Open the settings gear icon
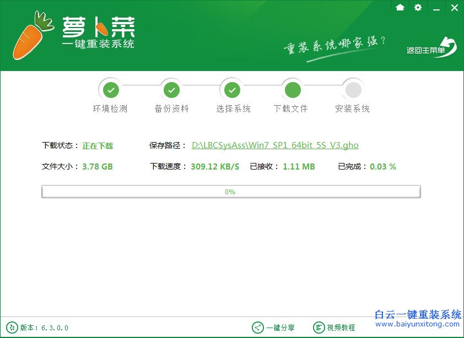The image size is (464, 338). (x=418, y=8)
